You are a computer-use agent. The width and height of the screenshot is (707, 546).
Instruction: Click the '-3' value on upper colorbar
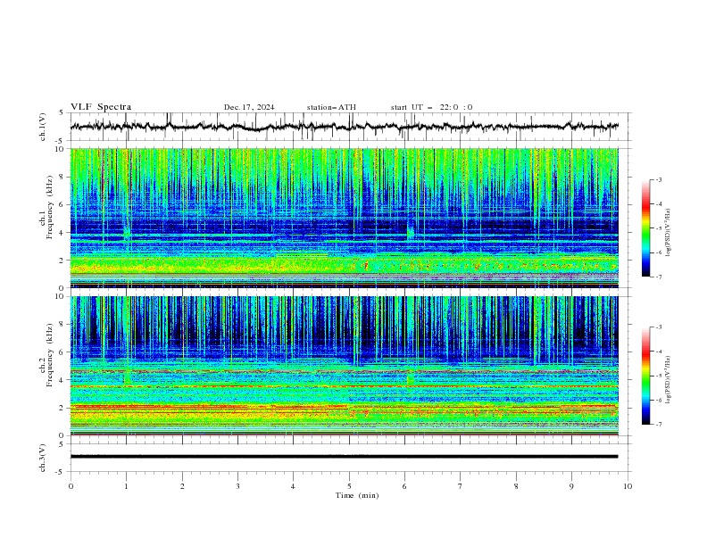658,179
